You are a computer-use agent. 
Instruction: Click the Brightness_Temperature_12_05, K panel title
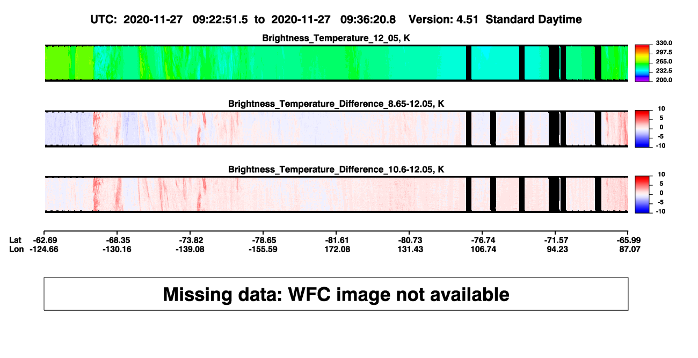click(336, 38)
